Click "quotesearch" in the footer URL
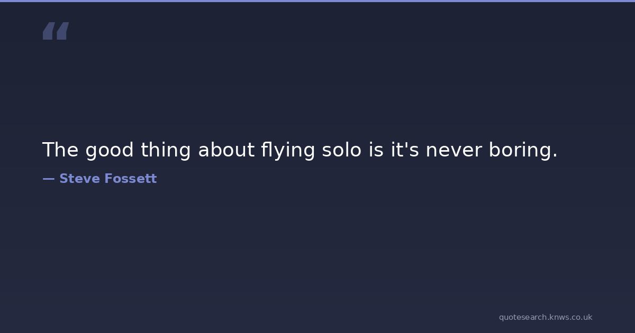 522,317
